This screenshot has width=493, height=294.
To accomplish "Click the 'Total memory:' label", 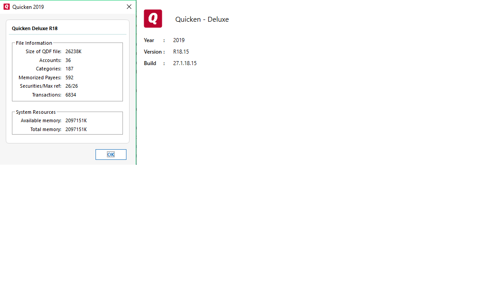I will point(46,129).
